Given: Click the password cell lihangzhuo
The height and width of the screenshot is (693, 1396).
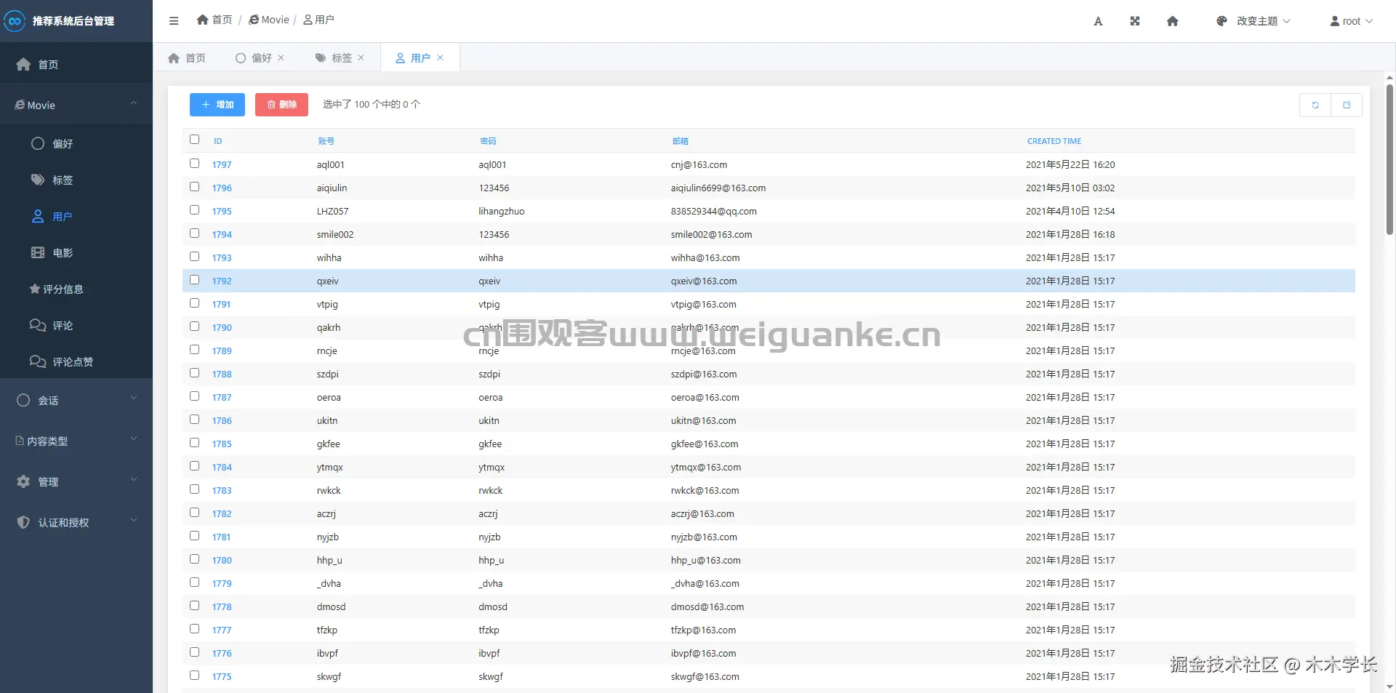Looking at the screenshot, I should [x=501, y=211].
